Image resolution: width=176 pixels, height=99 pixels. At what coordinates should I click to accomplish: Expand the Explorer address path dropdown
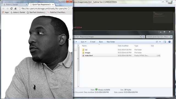140,37
